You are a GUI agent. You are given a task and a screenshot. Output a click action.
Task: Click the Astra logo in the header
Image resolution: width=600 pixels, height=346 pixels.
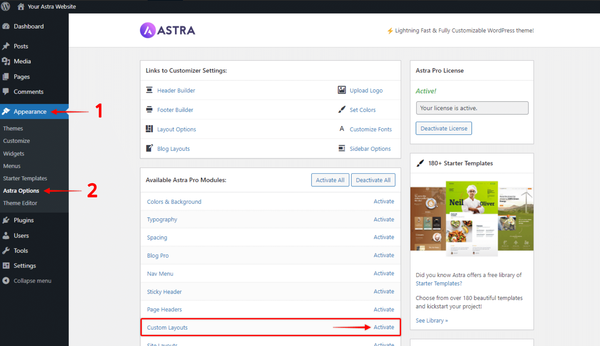coord(168,30)
